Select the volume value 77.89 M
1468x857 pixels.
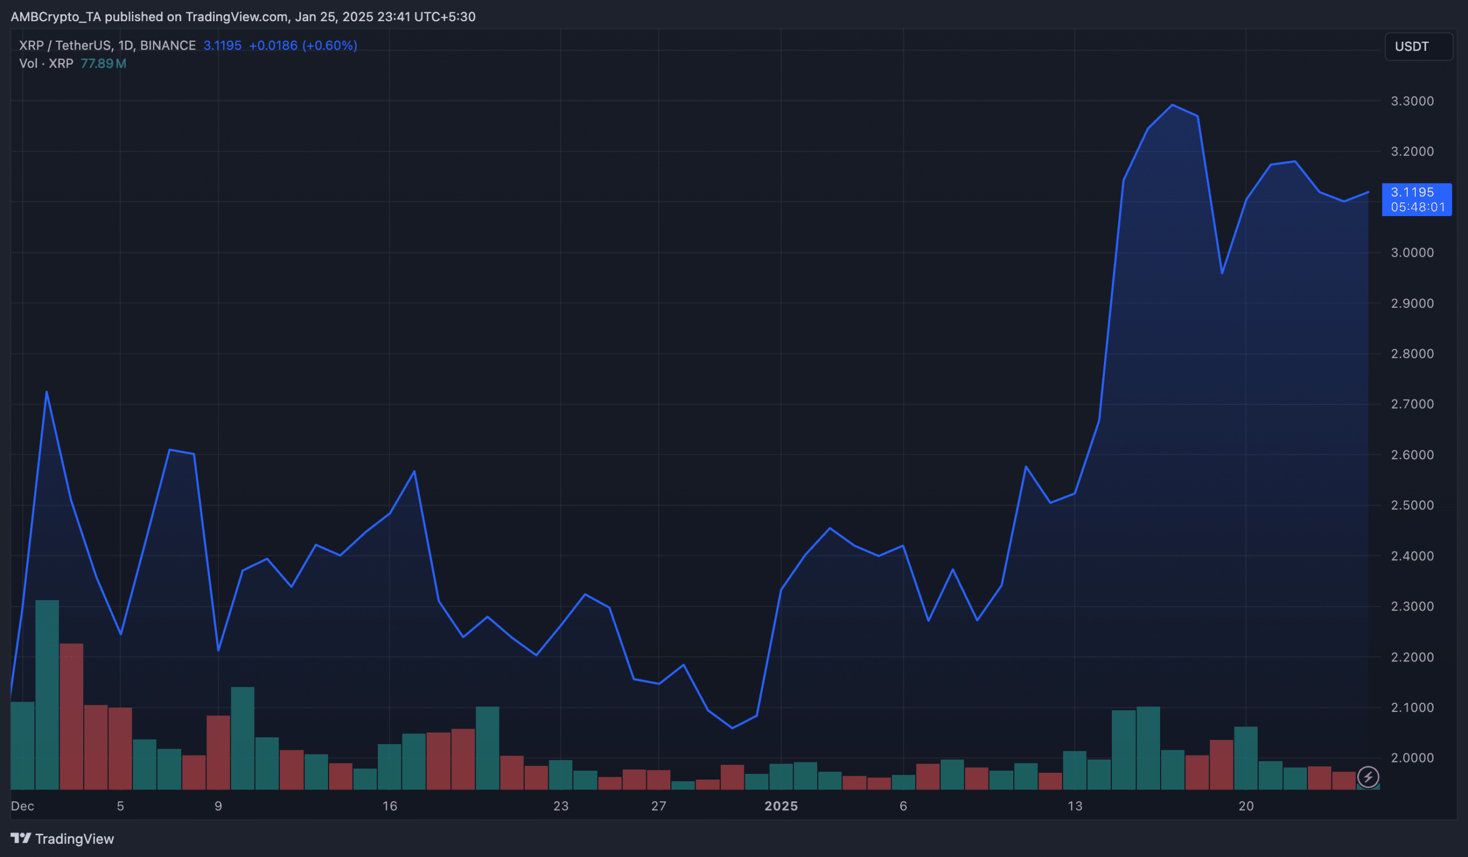[103, 64]
